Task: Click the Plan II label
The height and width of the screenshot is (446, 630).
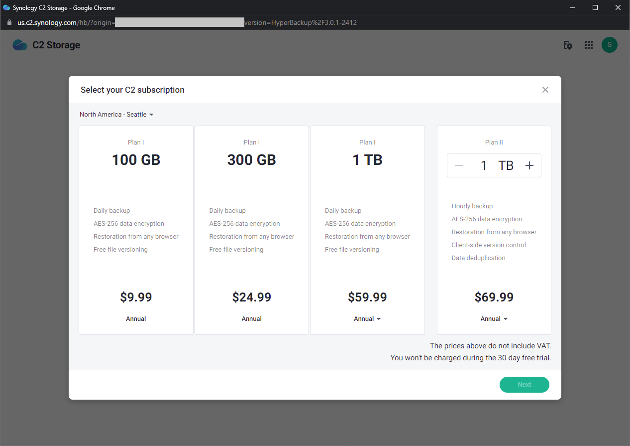Action: pyautogui.click(x=494, y=143)
